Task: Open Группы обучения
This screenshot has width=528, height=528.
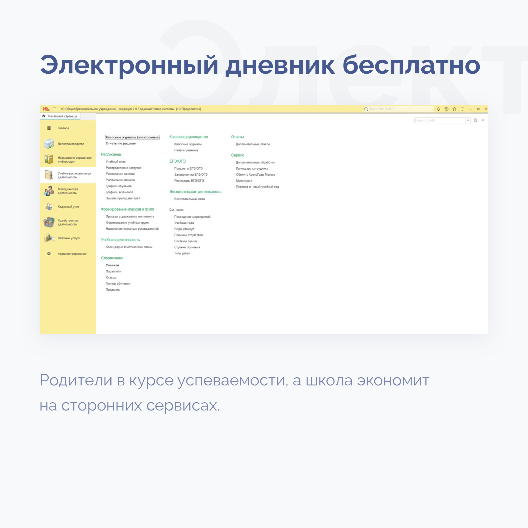Action: click(x=118, y=283)
